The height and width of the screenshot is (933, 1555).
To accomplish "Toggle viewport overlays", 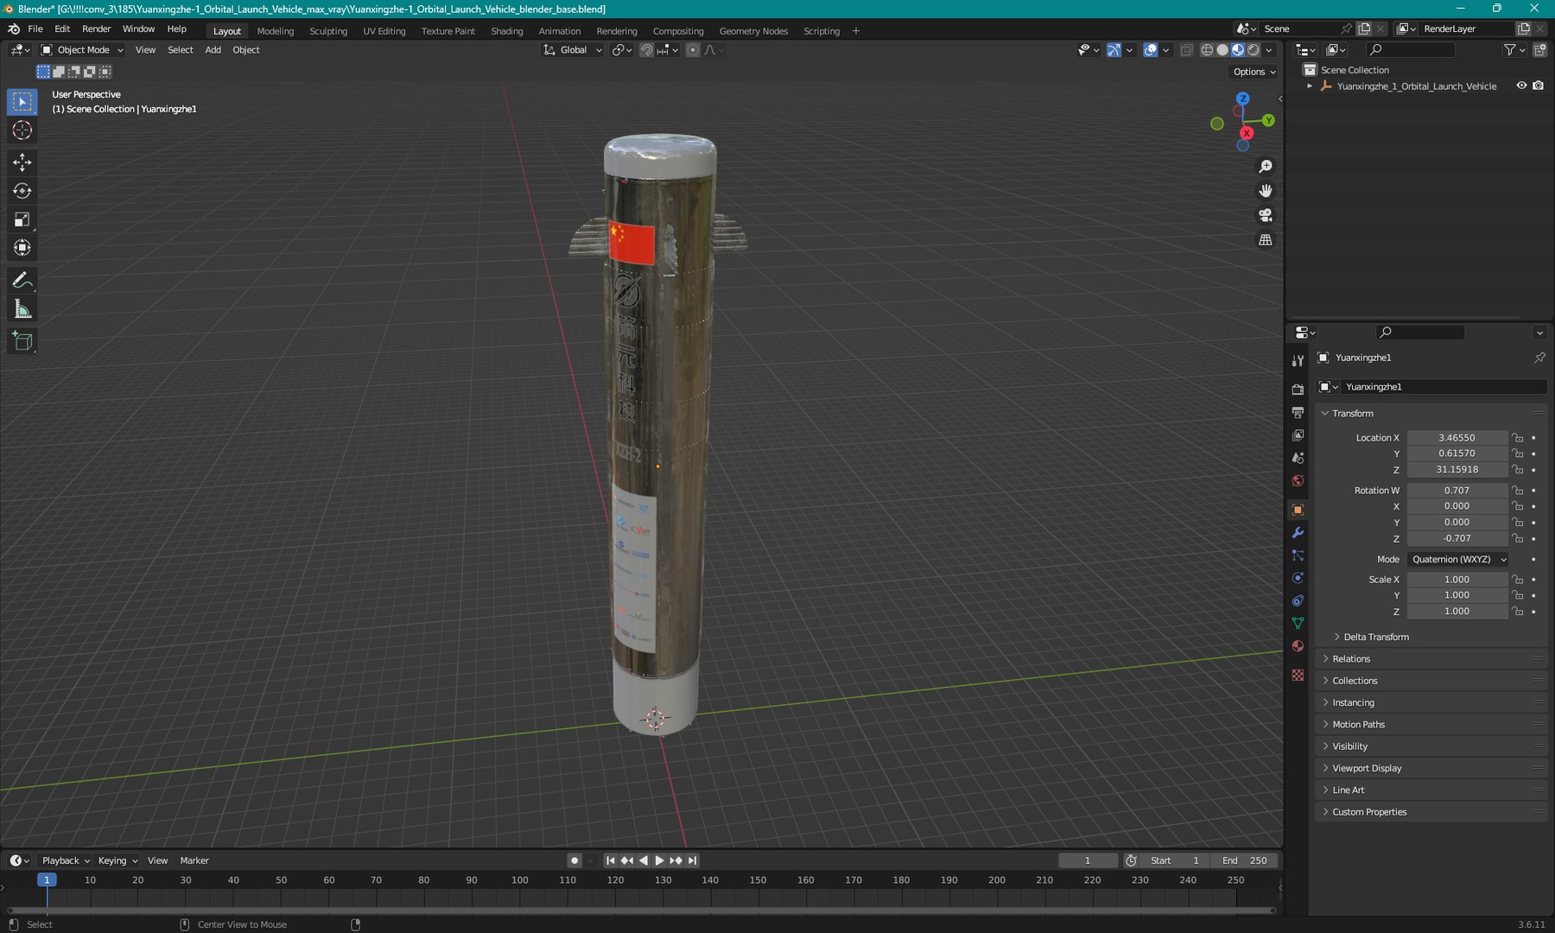I will (x=1150, y=50).
